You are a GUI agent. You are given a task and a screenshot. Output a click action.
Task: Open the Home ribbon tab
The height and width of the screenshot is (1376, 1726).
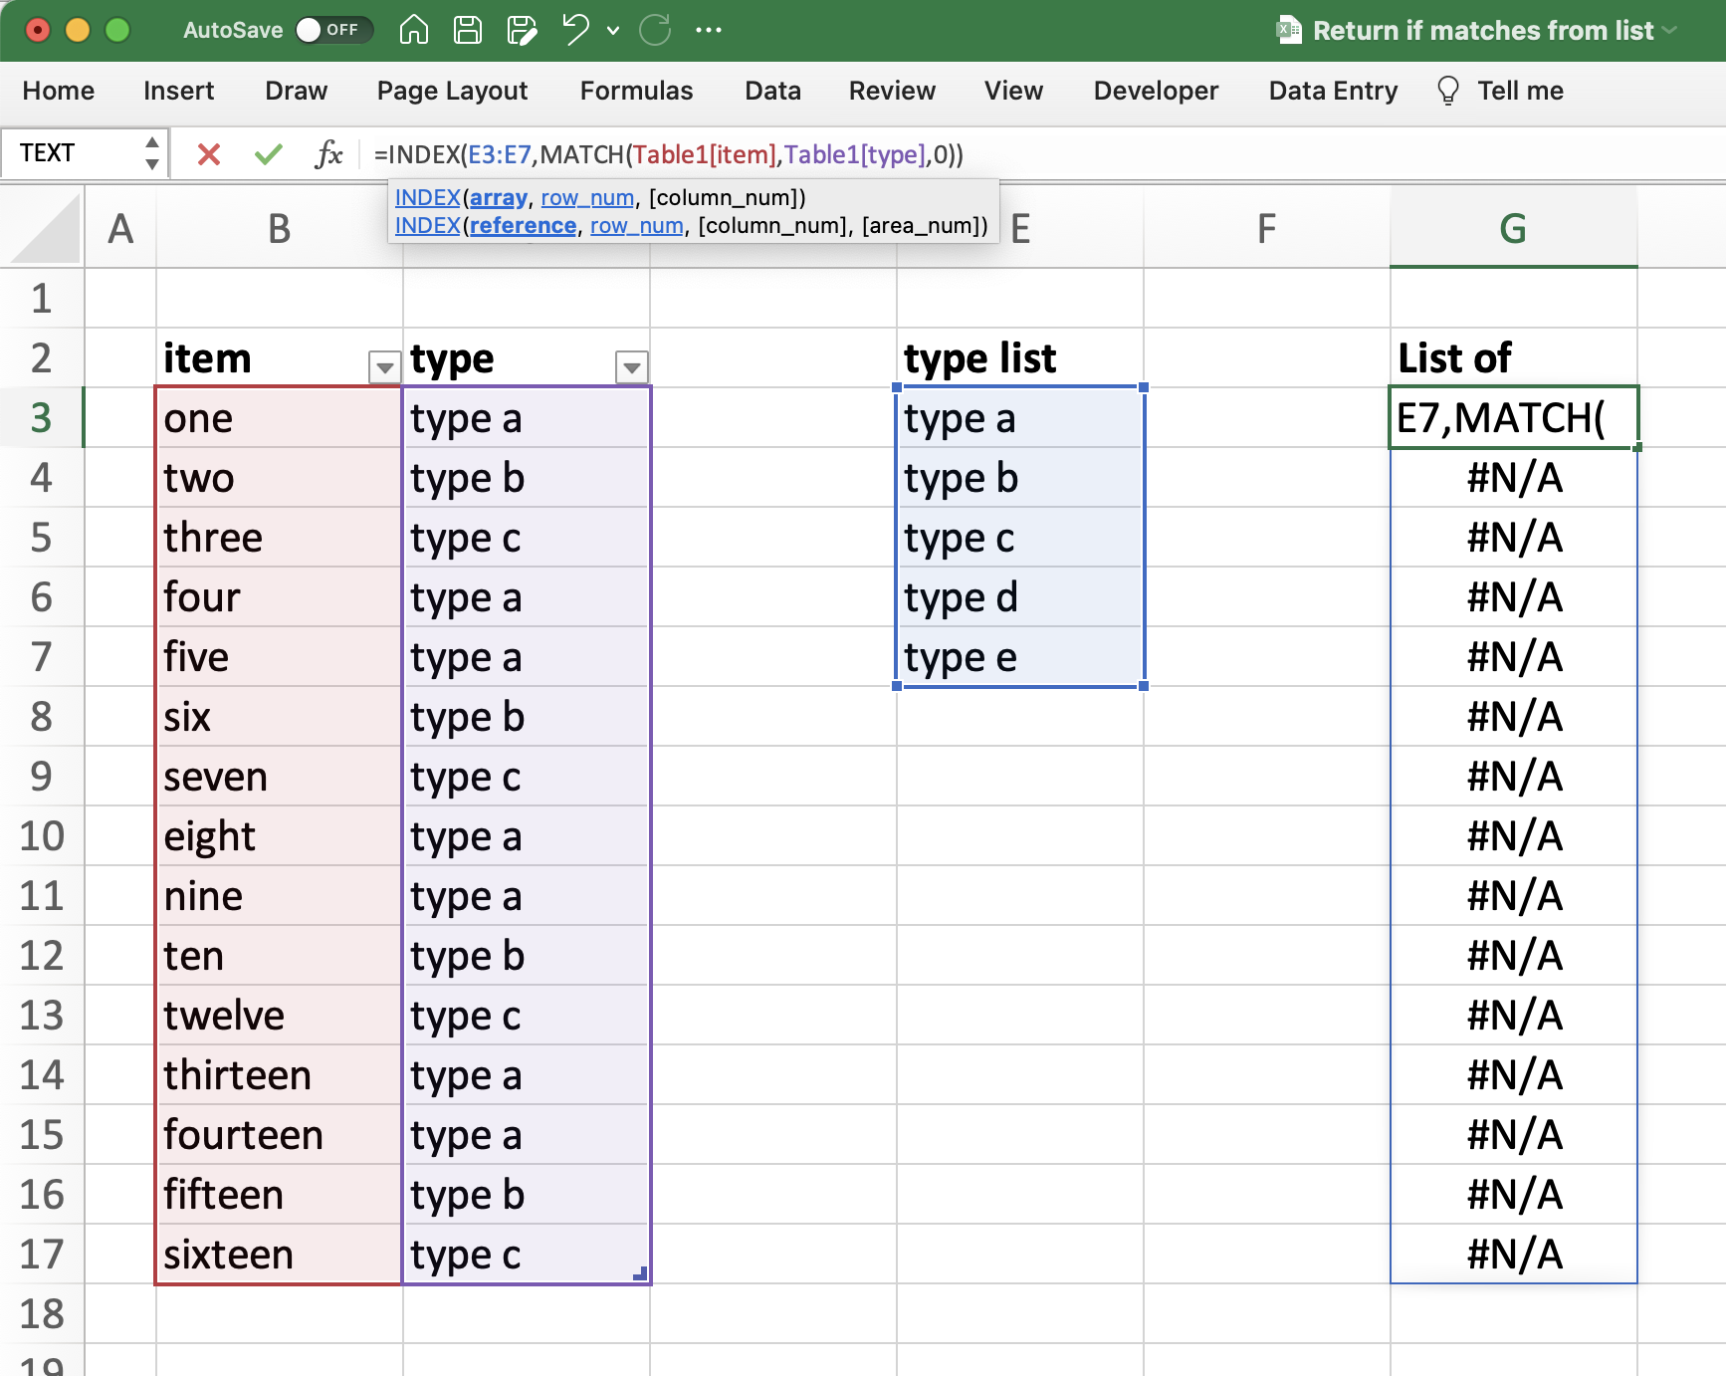(x=59, y=91)
